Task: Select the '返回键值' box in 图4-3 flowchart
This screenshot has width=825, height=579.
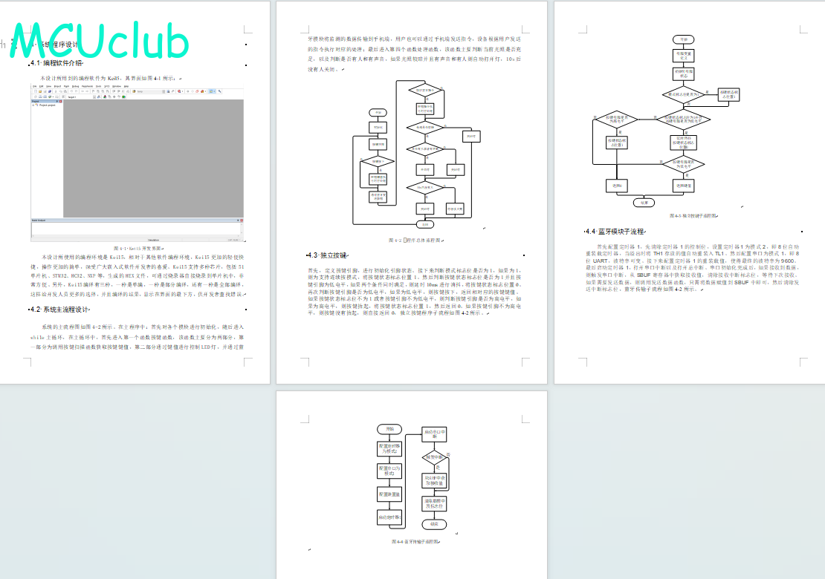Action: point(684,186)
